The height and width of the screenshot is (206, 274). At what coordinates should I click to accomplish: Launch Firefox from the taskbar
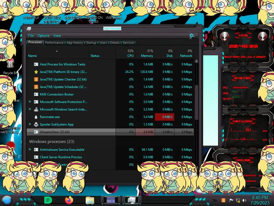click(69, 200)
